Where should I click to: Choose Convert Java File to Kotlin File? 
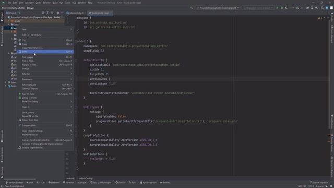tap(45, 140)
